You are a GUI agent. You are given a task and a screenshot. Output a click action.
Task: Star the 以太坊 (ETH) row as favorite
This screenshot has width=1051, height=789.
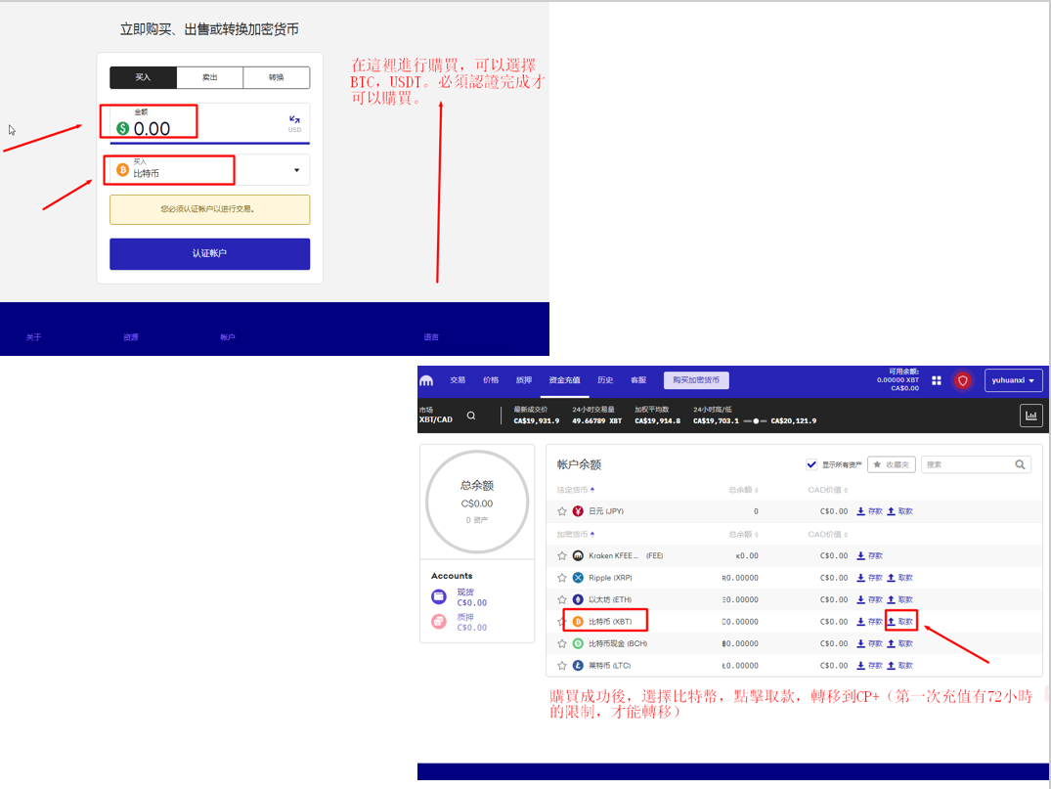[562, 600]
